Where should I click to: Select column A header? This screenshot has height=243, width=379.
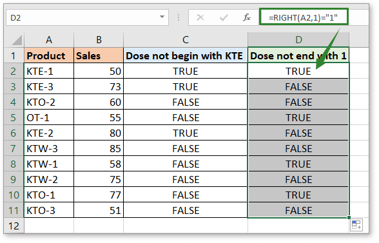click(x=49, y=40)
